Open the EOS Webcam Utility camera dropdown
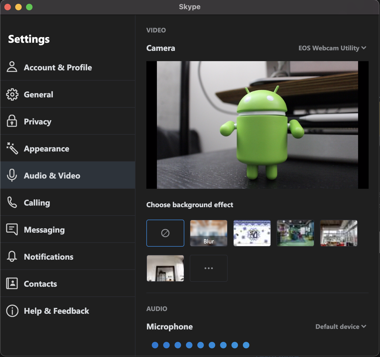Image resolution: width=380 pixels, height=357 pixels. [x=332, y=48]
